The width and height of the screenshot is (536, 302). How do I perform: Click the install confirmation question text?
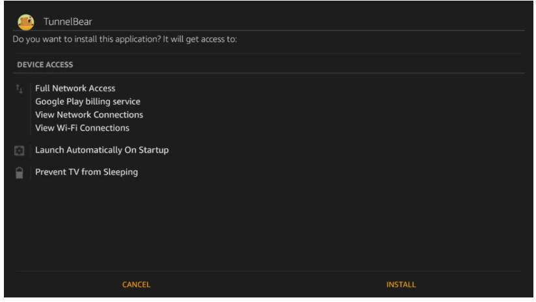coord(125,40)
